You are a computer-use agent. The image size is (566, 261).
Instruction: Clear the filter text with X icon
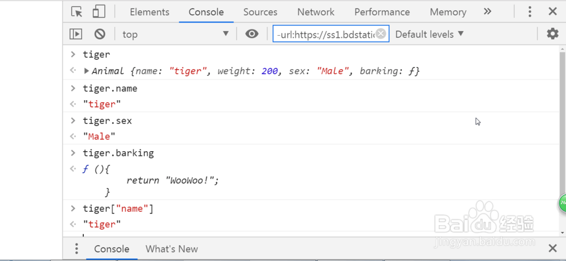(381, 34)
